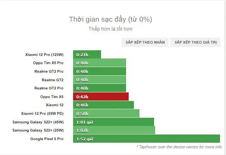Click the red 0:42h bar

pyautogui.click(x=101, y=97)
